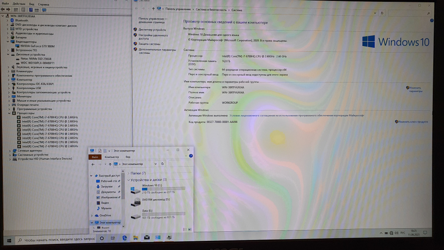The image size is (444, 250).
Task: Collapse the Видеоадаптеры category
Action: pyautogui.click(x=8, y=42)
